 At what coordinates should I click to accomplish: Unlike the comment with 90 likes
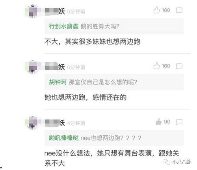pyautogui.click(x=158, y=121)
